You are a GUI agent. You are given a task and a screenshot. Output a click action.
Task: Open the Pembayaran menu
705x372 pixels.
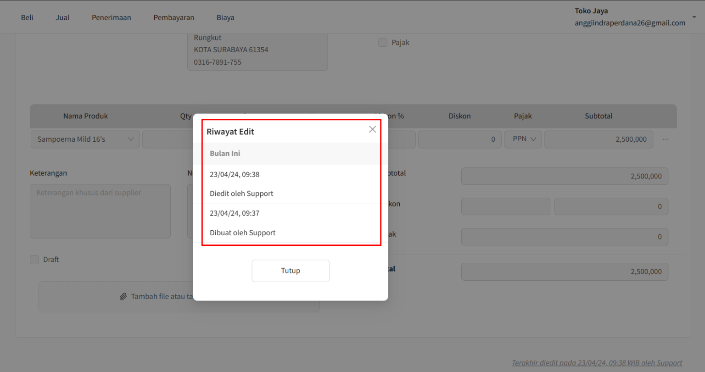pos(173,17)
